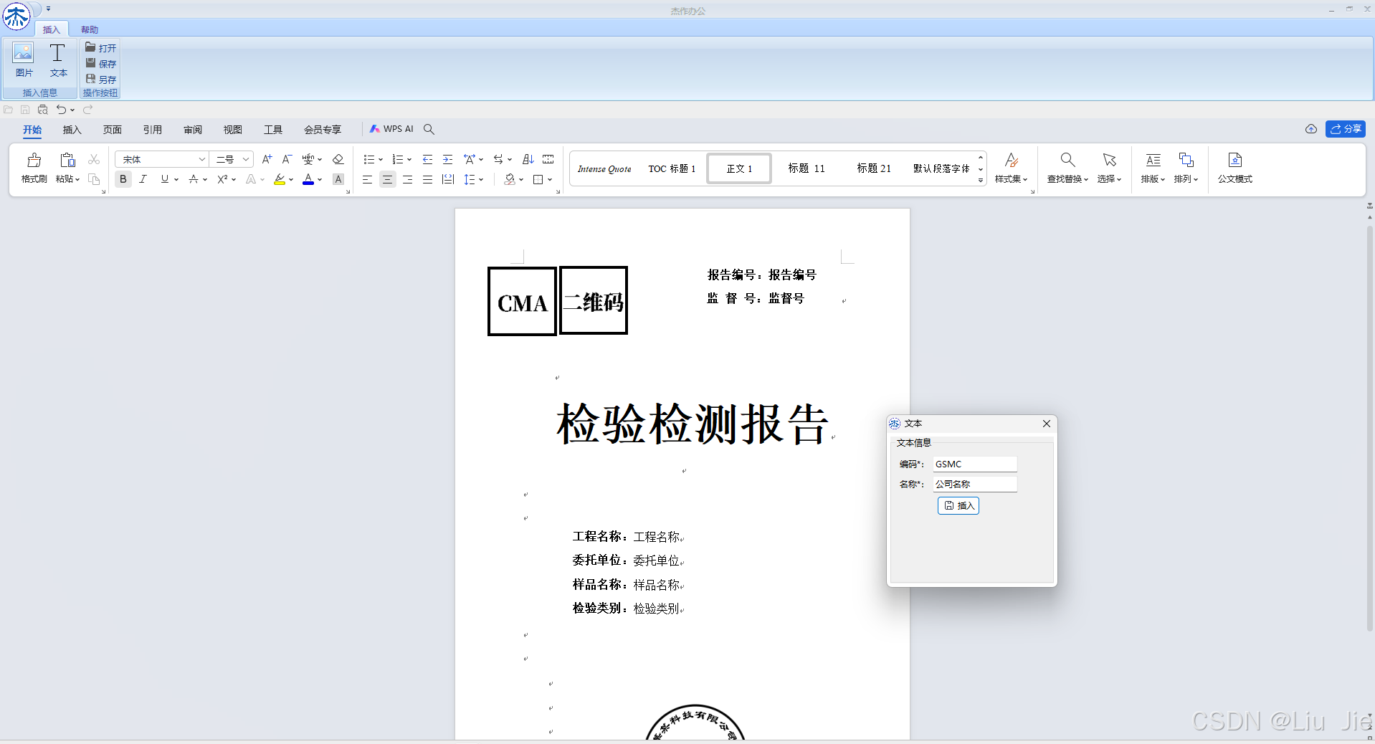Click the eraser clear formatting icon

338,159
